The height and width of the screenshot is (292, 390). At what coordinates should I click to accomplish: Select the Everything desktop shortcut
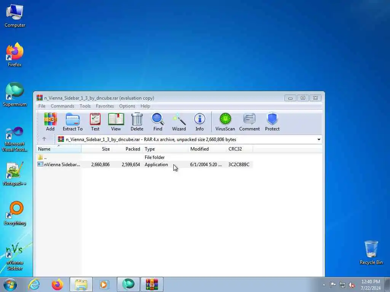pyautogui.click(x=15, y=213)
